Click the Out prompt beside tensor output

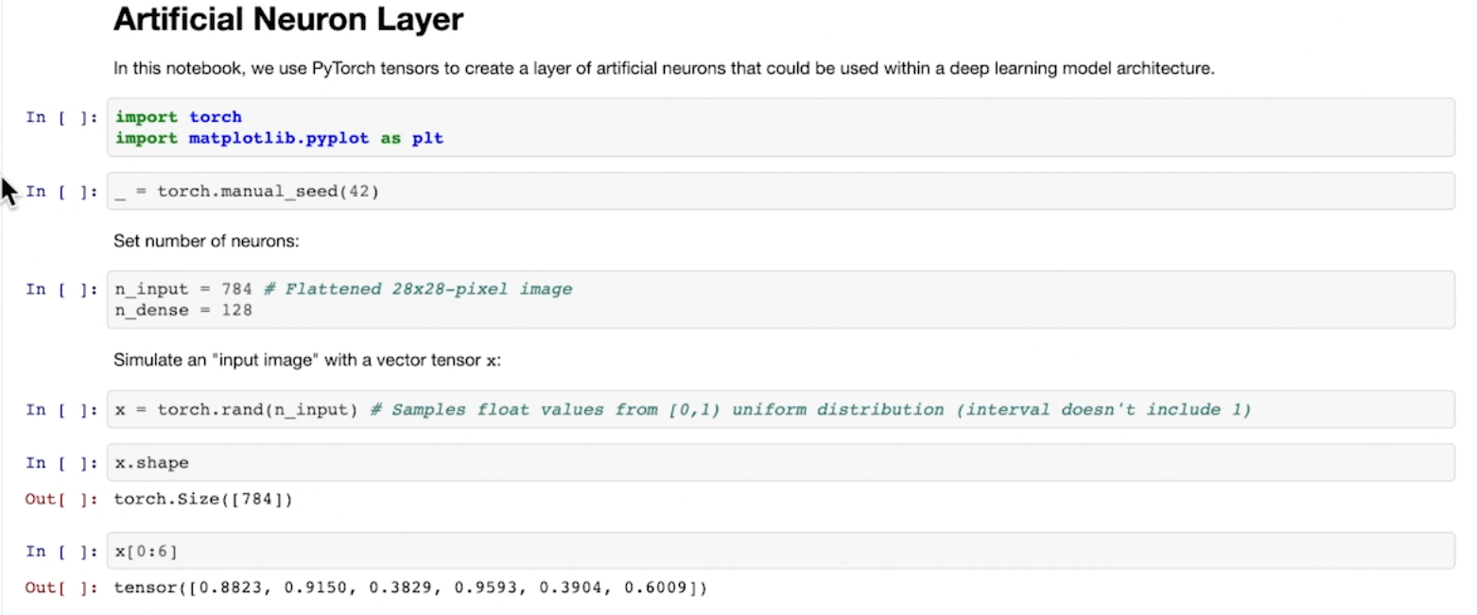pos(61,588)
